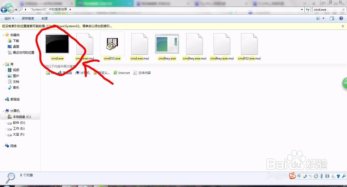Image resolution: width=347 pixels, height=187 pixels.
Task: Click inside the cmd.exe search field
Action: coord(327,9)
